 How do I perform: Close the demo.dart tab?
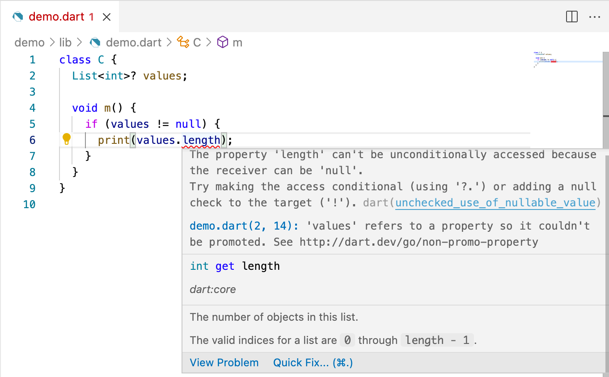[x=106, y=17]
